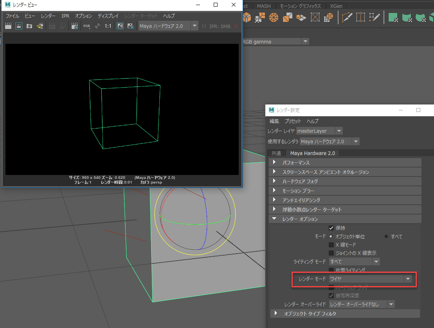Click the red stop IPR icon
Image resolution: width=434 pixels, height=328 pixels.
(x=236, y=26)
